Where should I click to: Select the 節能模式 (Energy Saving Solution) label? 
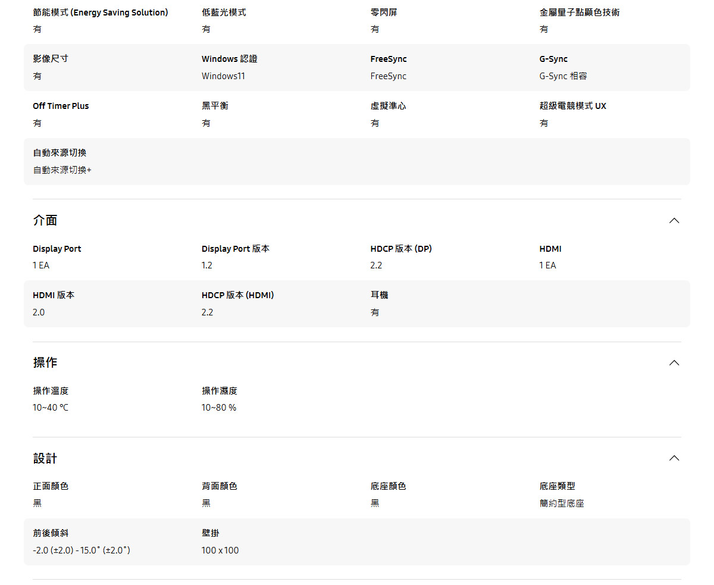tap(100, 12)
